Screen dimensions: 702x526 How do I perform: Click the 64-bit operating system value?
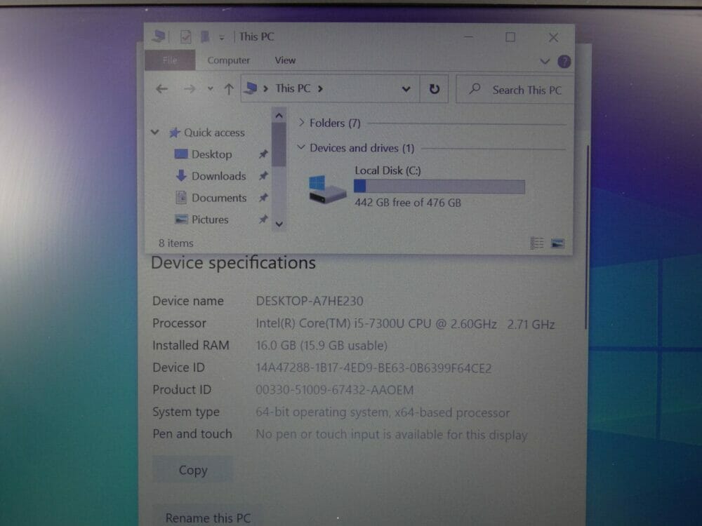pyautogui.click(x=383, y=412)
